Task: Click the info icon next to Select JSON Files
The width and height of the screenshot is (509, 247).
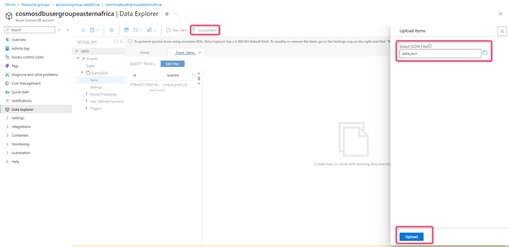Action: pos(430,46)
